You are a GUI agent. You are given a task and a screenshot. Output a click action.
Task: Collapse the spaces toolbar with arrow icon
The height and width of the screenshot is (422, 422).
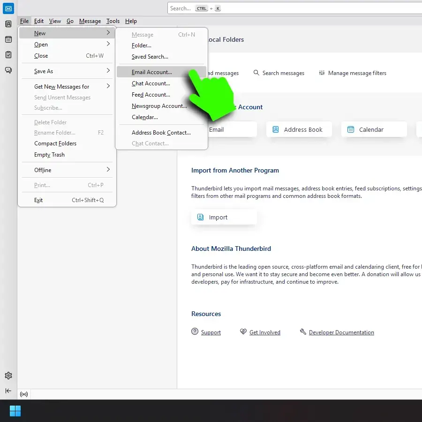[8, 391]
